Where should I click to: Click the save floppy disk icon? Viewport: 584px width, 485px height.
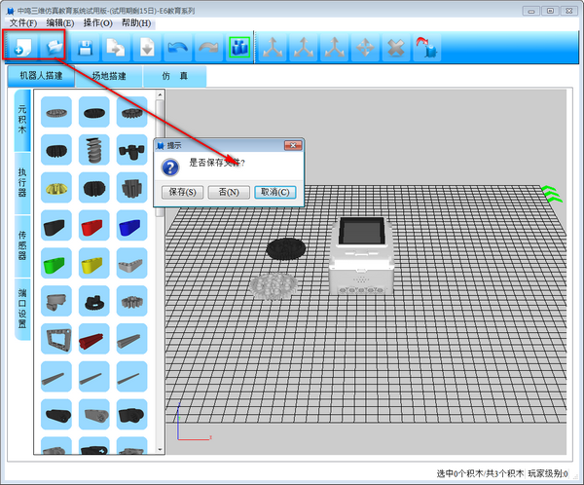click(86, 46)
